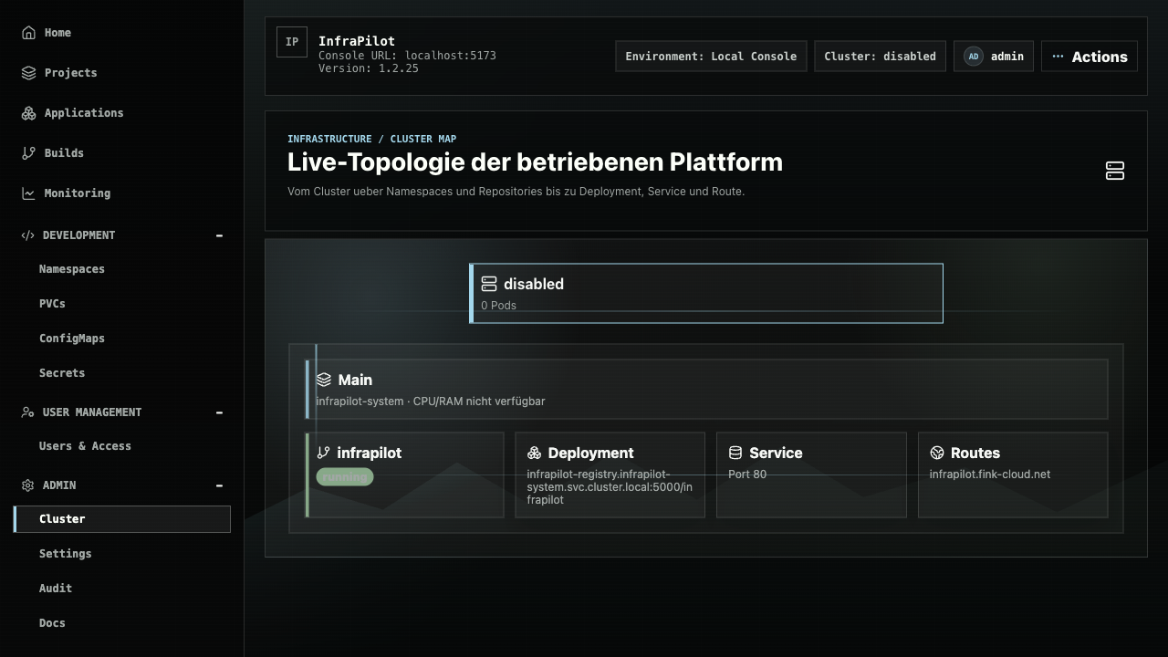The image size is (1168, 657).
Task: Select the Cluster menu item
Action: coord(122,519)
